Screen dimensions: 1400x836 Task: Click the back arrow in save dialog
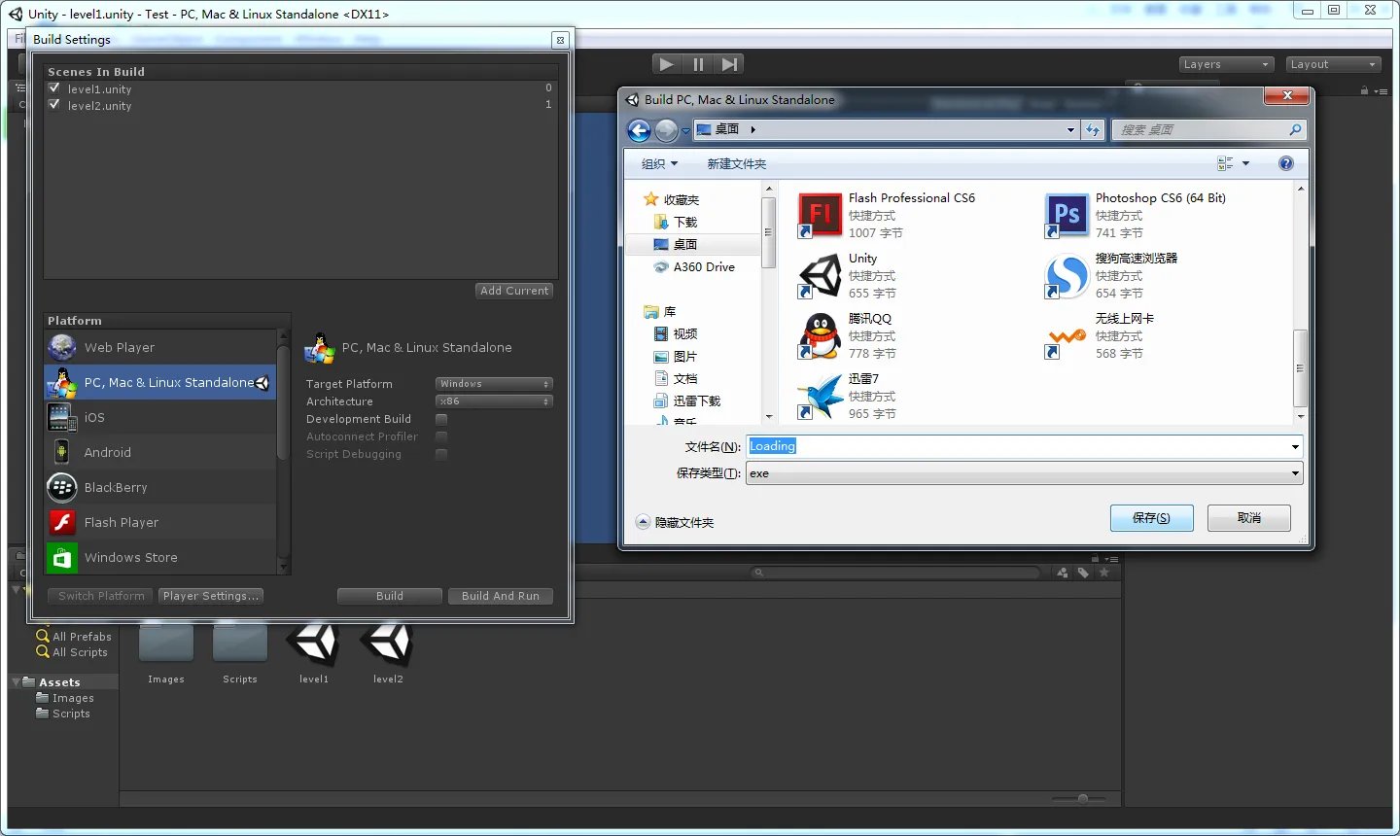pos(639,130)
